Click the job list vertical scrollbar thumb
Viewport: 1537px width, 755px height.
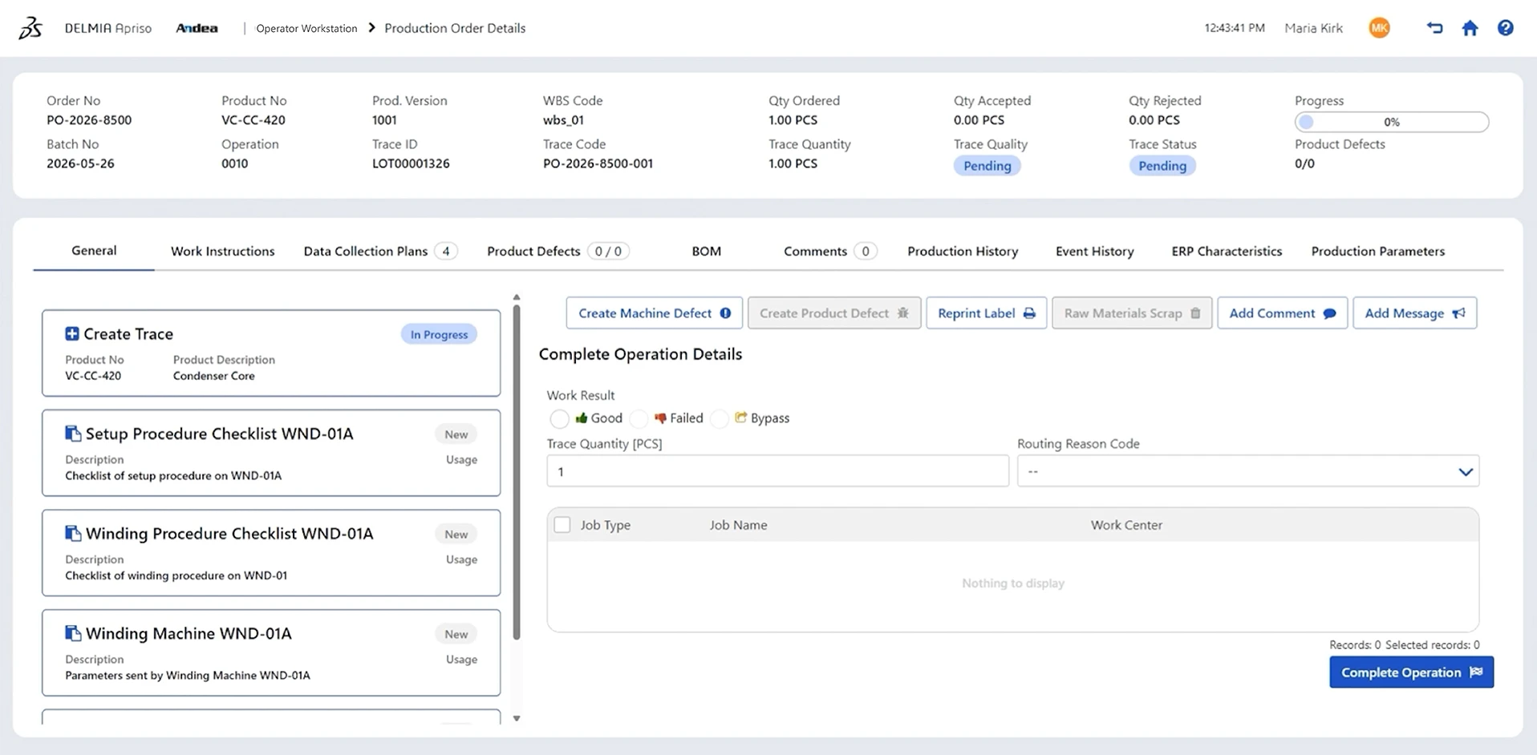(517, 471)
